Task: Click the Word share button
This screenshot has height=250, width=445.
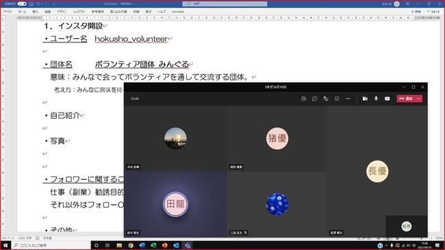Action: click(416, 12)
